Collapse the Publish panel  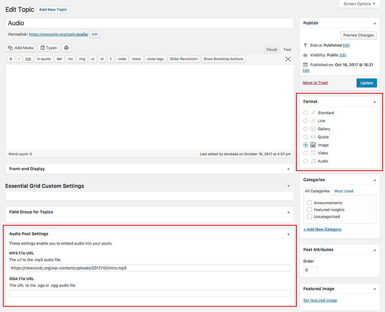point(375,23)
